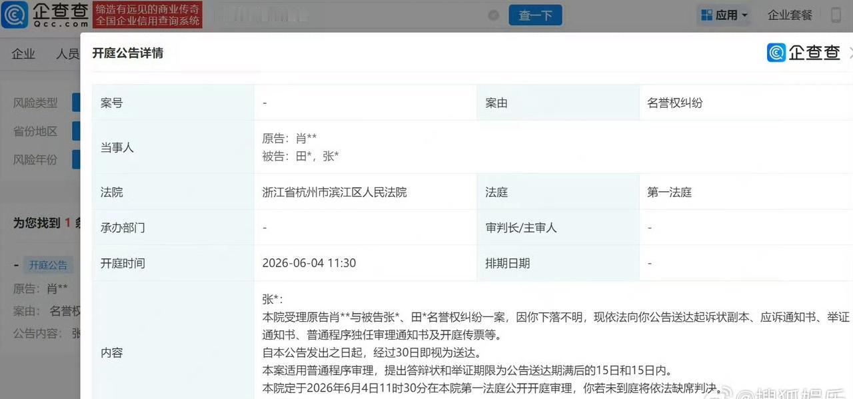Open the 应用 dropdown arrow

(744, 15)
